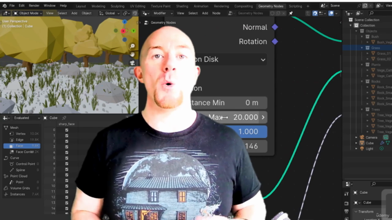Open the Evaluated dropdown in spreadsheet
This screenshot has height=220, width=392.
pos(27,118)
